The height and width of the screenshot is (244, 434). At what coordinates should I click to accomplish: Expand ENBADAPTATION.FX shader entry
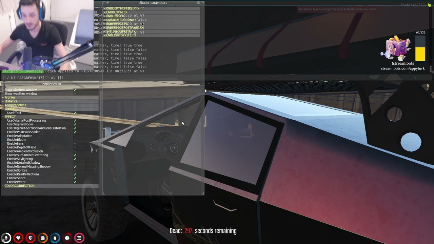104,20
